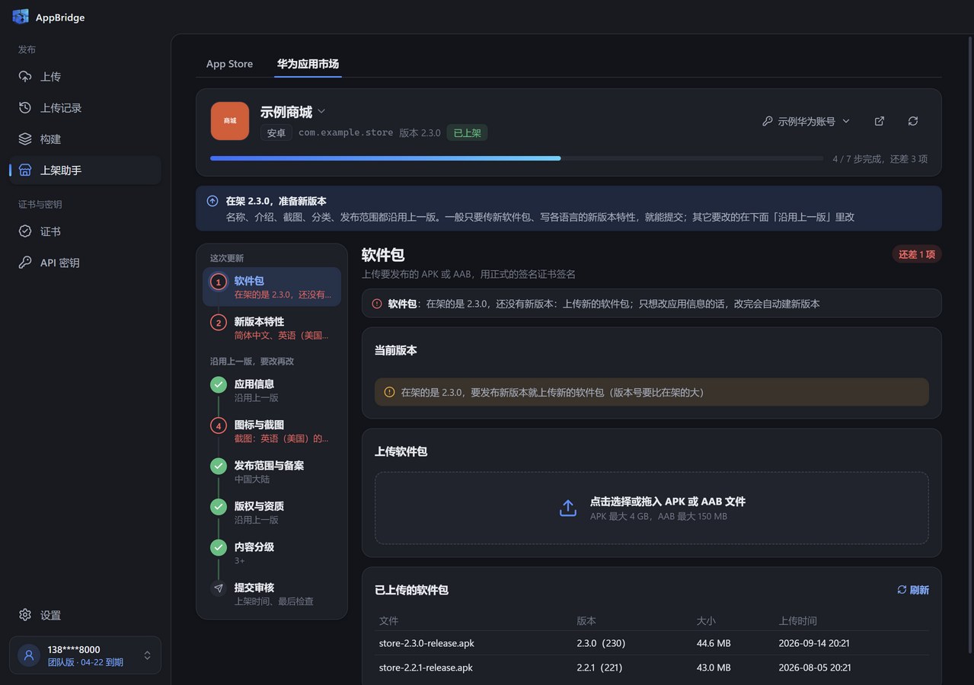Expand the 示例商城 app dropdown chevron
The image size is (974, 685).
tap(321, 112)
